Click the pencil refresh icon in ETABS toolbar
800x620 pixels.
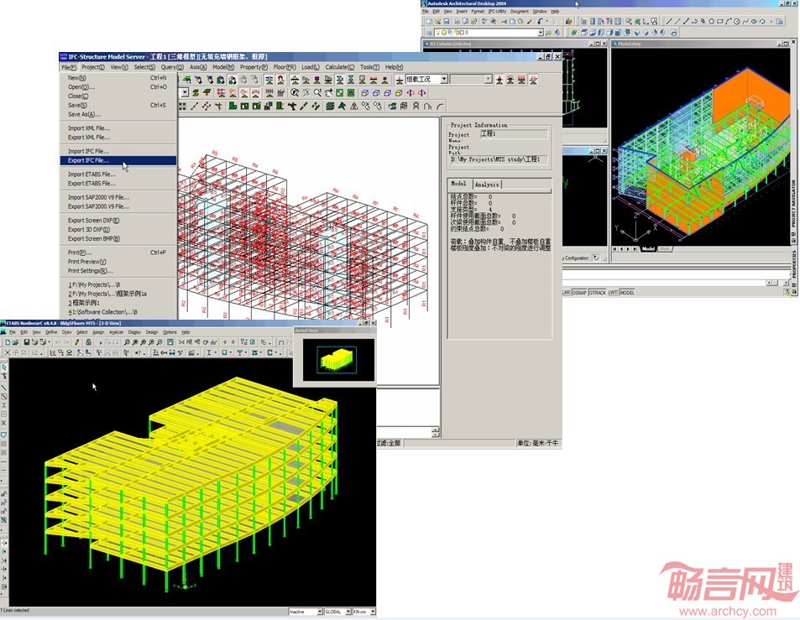[x=76, y=342]
